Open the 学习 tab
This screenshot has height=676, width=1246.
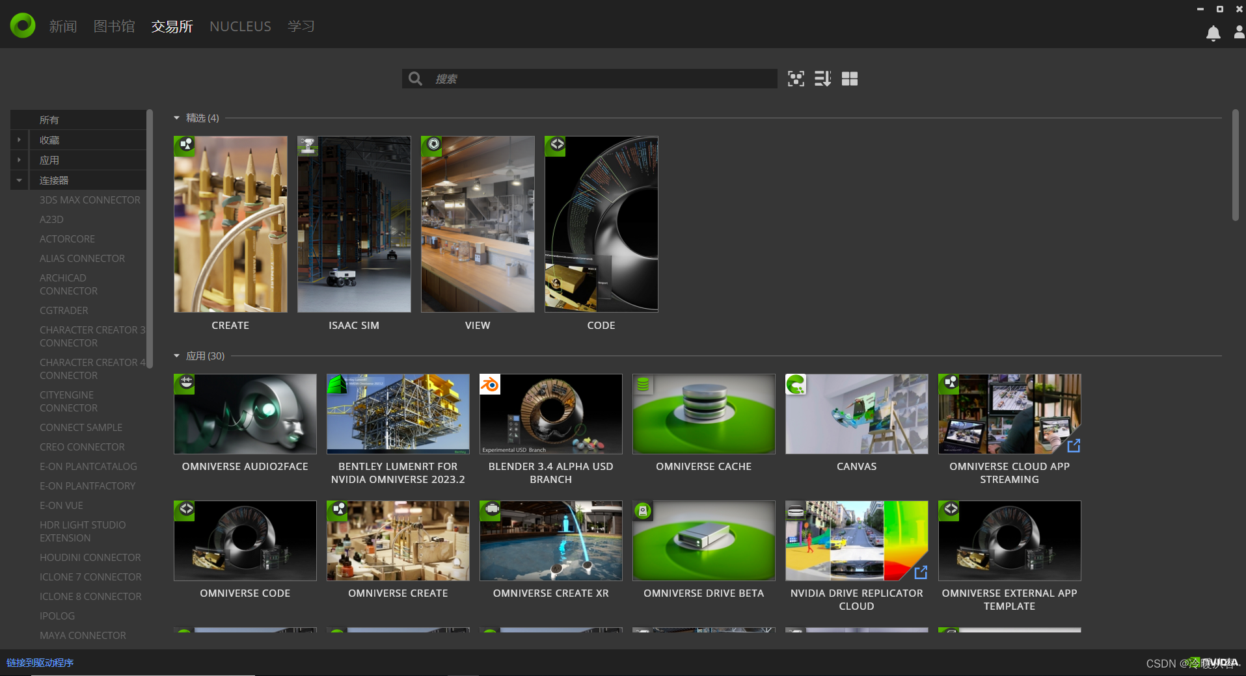(301, 26)
